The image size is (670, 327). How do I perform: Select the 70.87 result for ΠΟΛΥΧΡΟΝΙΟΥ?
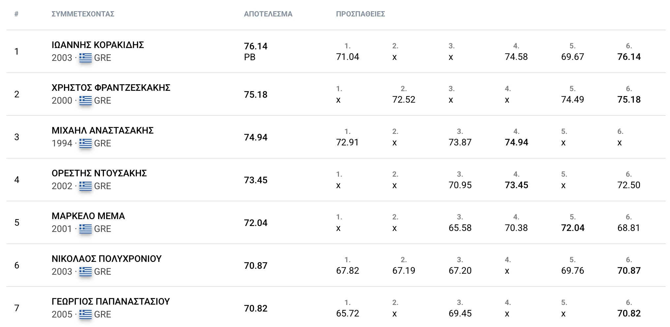[x=256, y=266]
